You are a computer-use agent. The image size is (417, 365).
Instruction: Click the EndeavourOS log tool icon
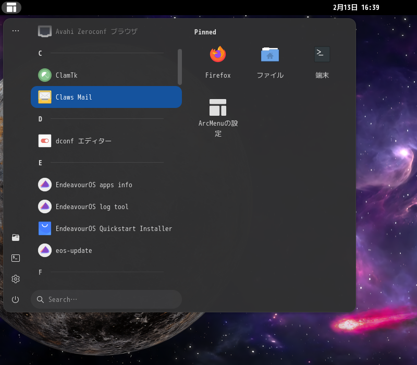coord(45,206)
